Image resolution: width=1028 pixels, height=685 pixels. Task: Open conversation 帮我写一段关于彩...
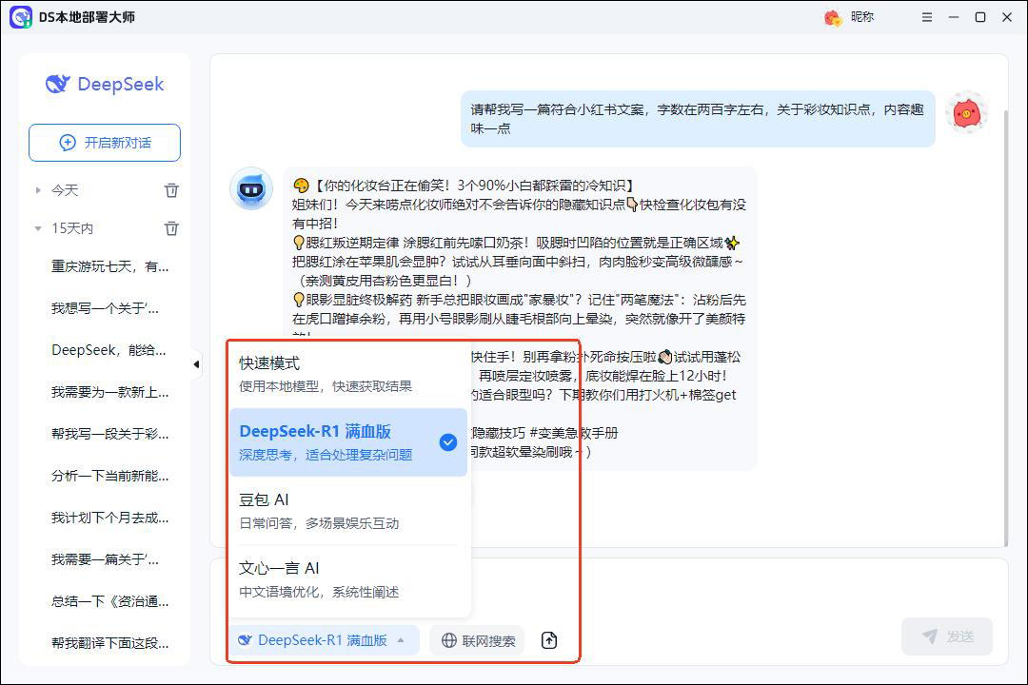110,434
